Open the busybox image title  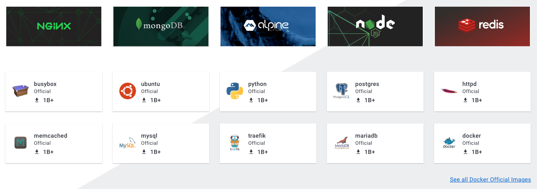click(45, 84)
